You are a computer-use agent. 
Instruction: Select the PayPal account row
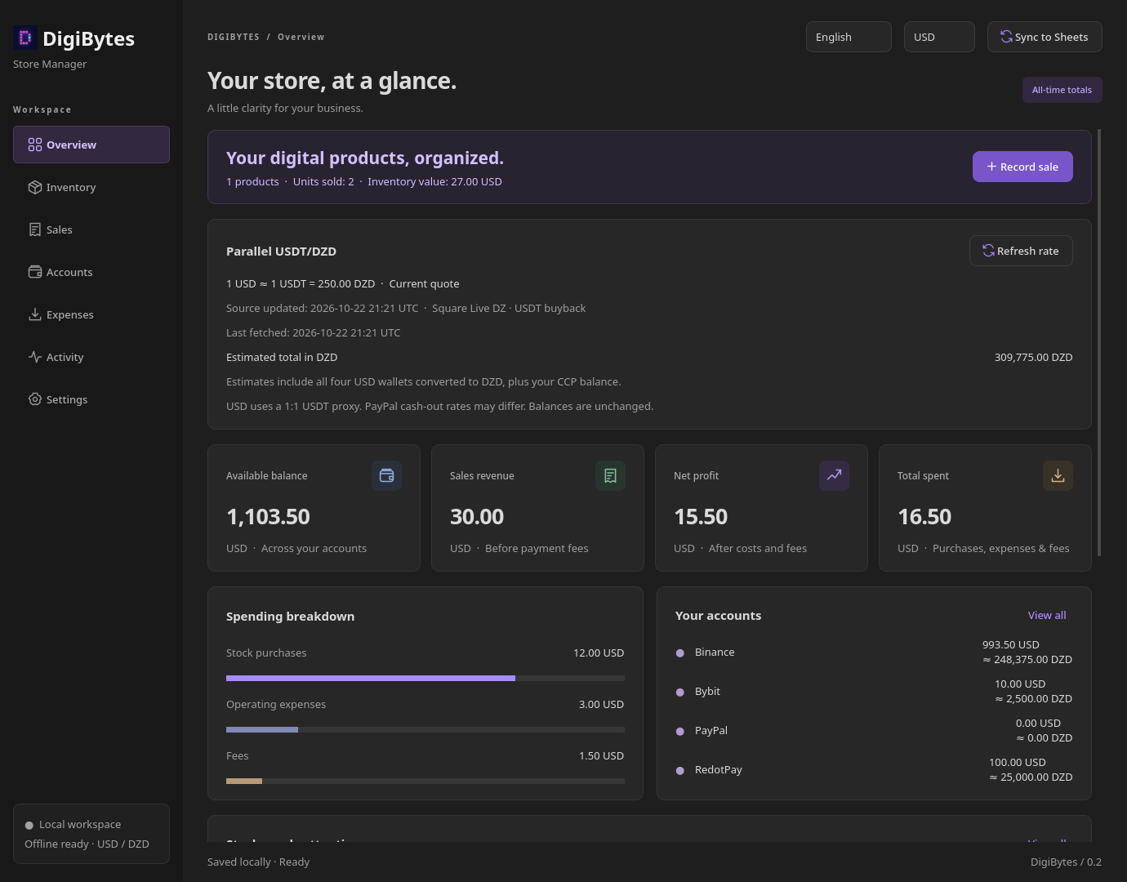coord(874,730)
